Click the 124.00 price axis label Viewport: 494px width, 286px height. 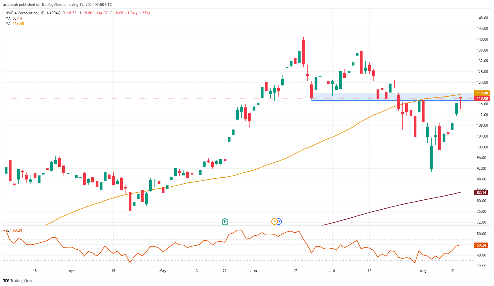coord(482,83)
